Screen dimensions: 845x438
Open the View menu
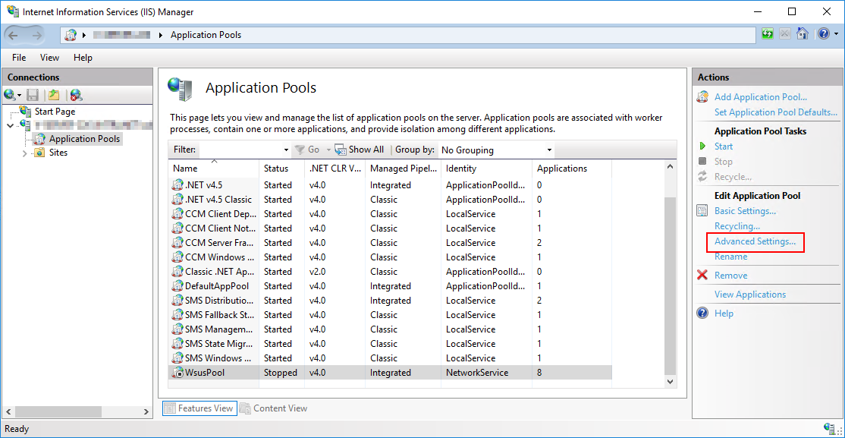point(49,57)
